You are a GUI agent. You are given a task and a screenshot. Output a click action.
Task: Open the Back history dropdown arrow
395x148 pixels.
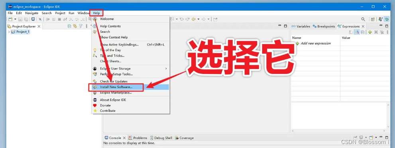(x=198, y=19)
